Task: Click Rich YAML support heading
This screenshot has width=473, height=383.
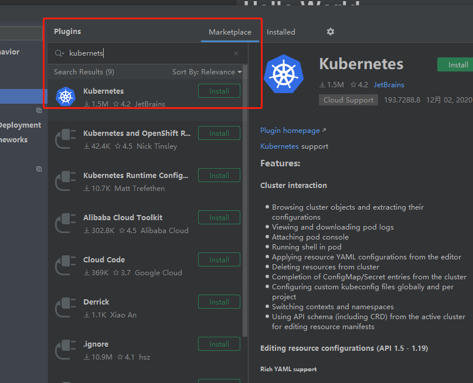Action: coord(288,369)
